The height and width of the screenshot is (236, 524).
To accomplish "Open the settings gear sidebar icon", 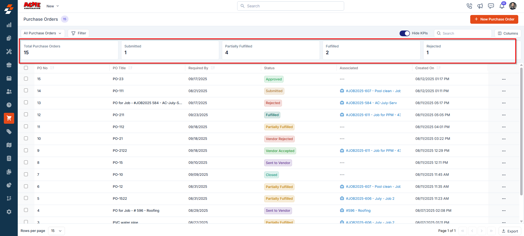I will [x=9, y=212].
